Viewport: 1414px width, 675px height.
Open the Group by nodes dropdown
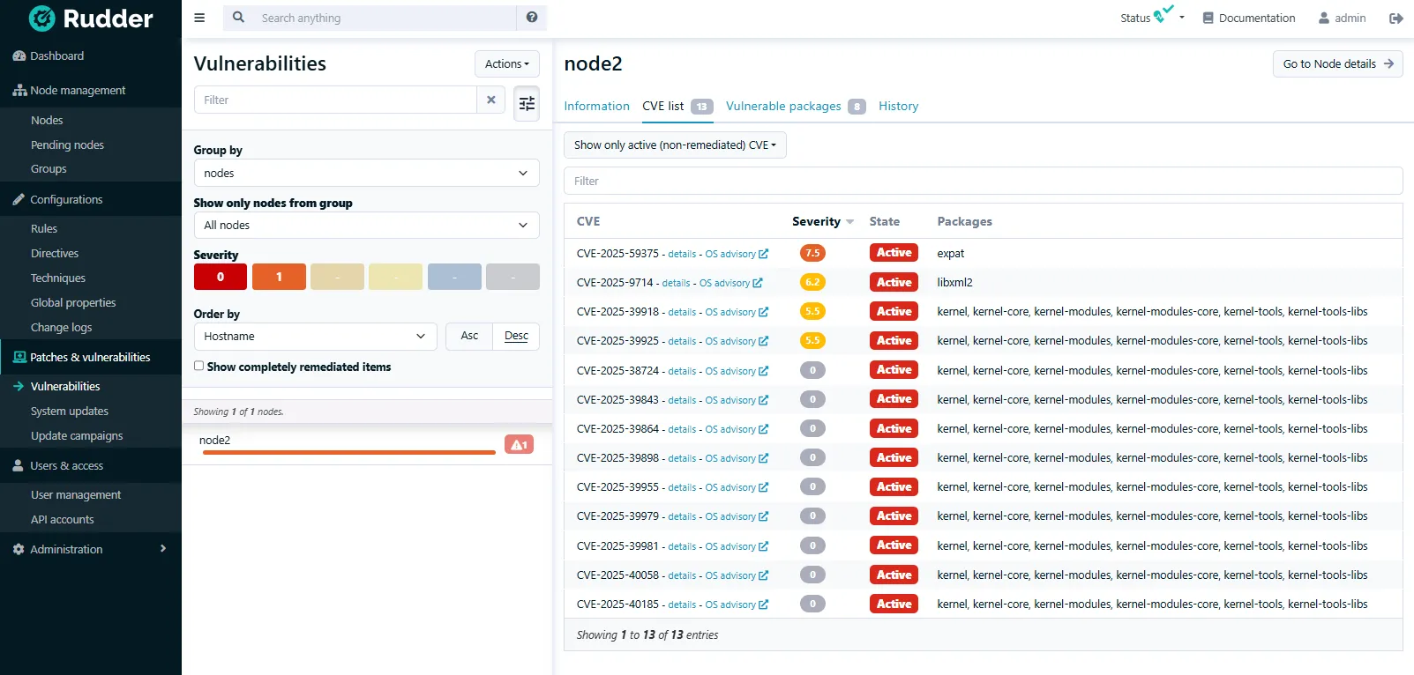click(x=366, y=173)
